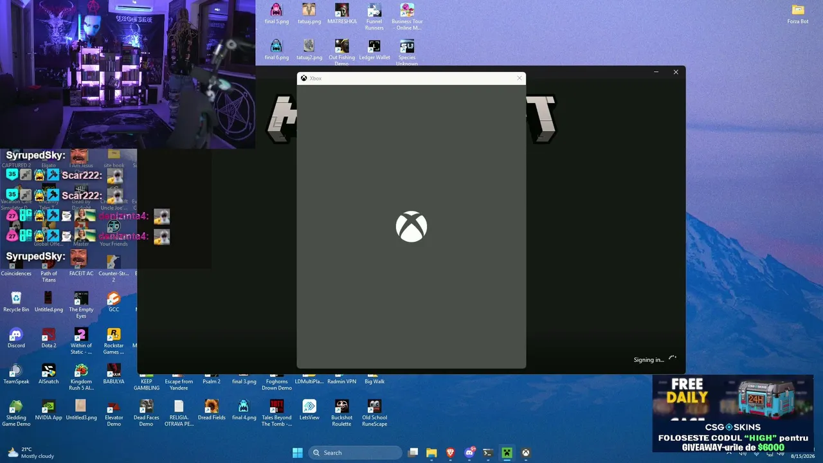Screen dimensions: 823x463
Task: Select the Funnel Runners shortcut
Action: (374, 17)
